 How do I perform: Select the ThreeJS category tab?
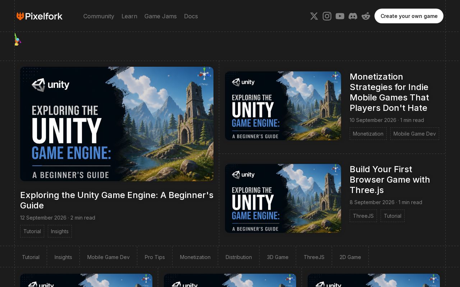314,257
